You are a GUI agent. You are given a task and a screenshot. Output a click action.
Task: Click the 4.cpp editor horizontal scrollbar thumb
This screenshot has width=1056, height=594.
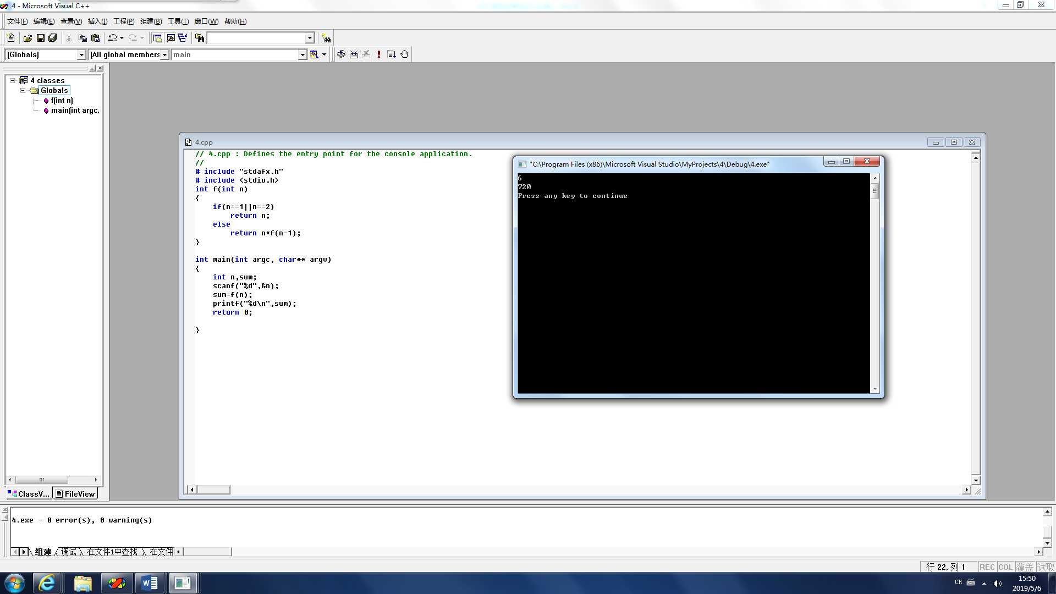[213, 490]
